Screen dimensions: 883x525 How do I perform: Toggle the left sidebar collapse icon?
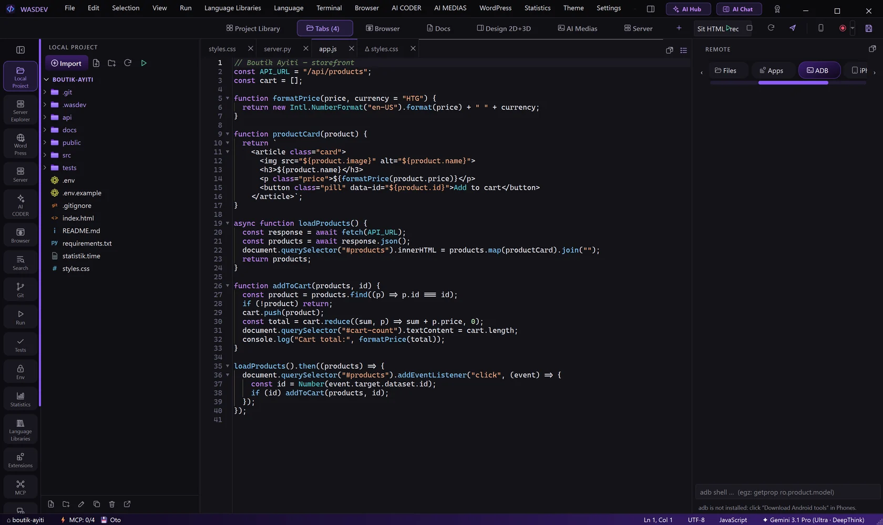pos(20,50)
